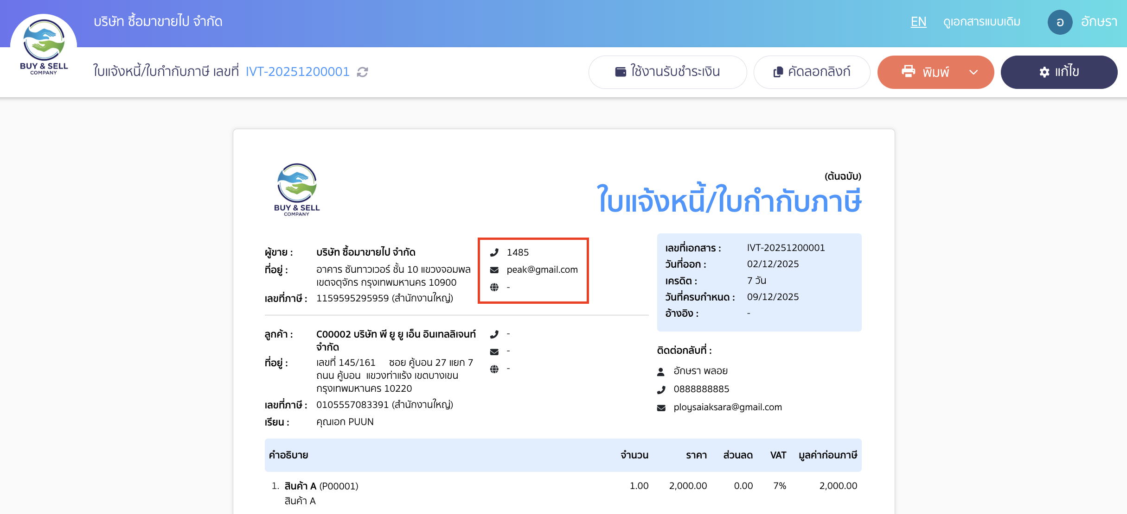This screenshot has width=1127, height=514.
Task: Click the email ploysaiaksara@gmail.com
Action: click(728, 407)
